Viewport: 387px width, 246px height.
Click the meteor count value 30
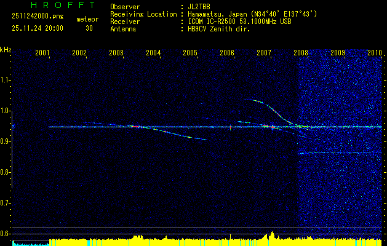pos(89,28)
